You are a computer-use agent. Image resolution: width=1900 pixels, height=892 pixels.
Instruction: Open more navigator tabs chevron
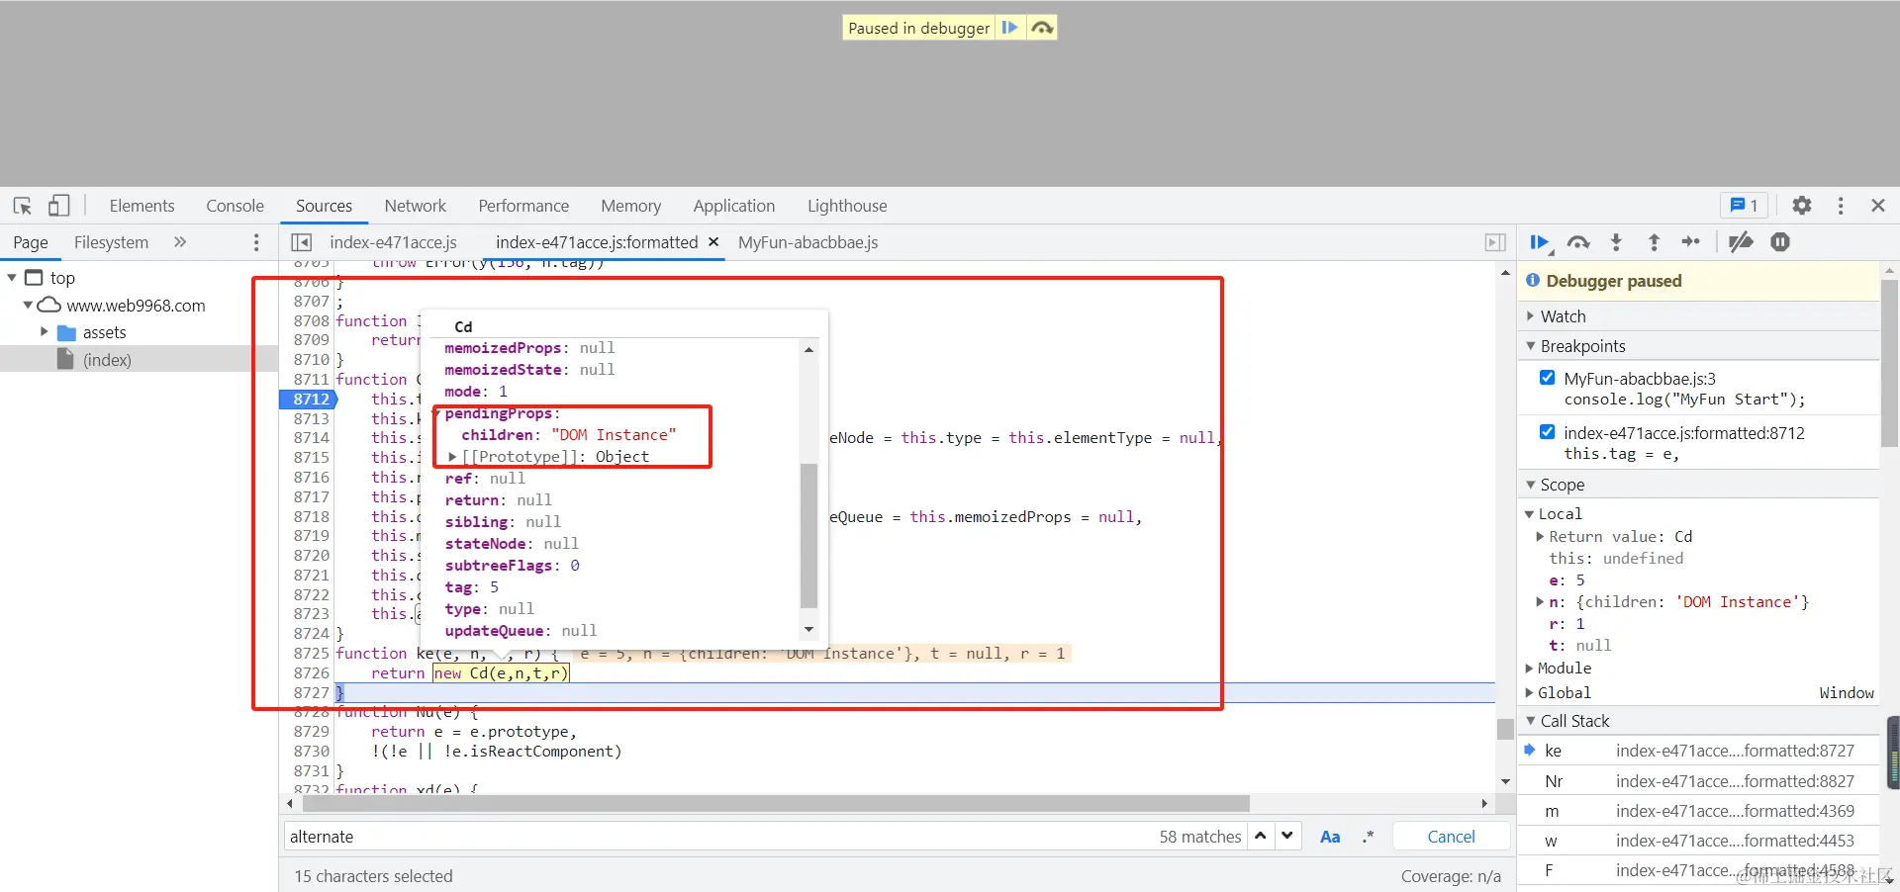click(x=180, y=242)
